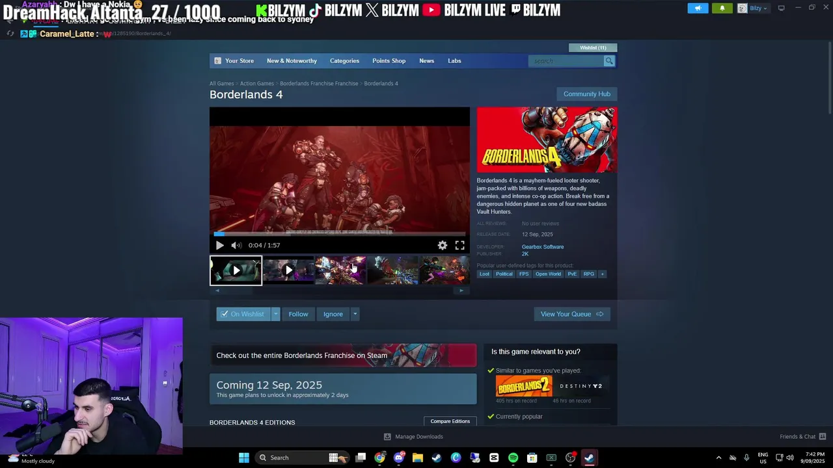Switch Steam to Big Picture mode icon
Viewport: 833px width, 468px height.
click(x=781, y=8)
